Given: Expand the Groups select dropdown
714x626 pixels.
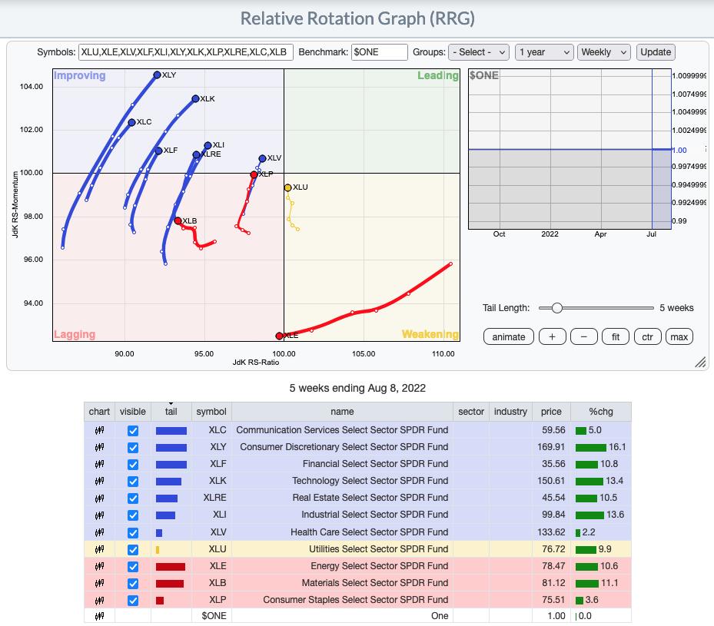Looking at the screenshot, I should coord(478,52).
